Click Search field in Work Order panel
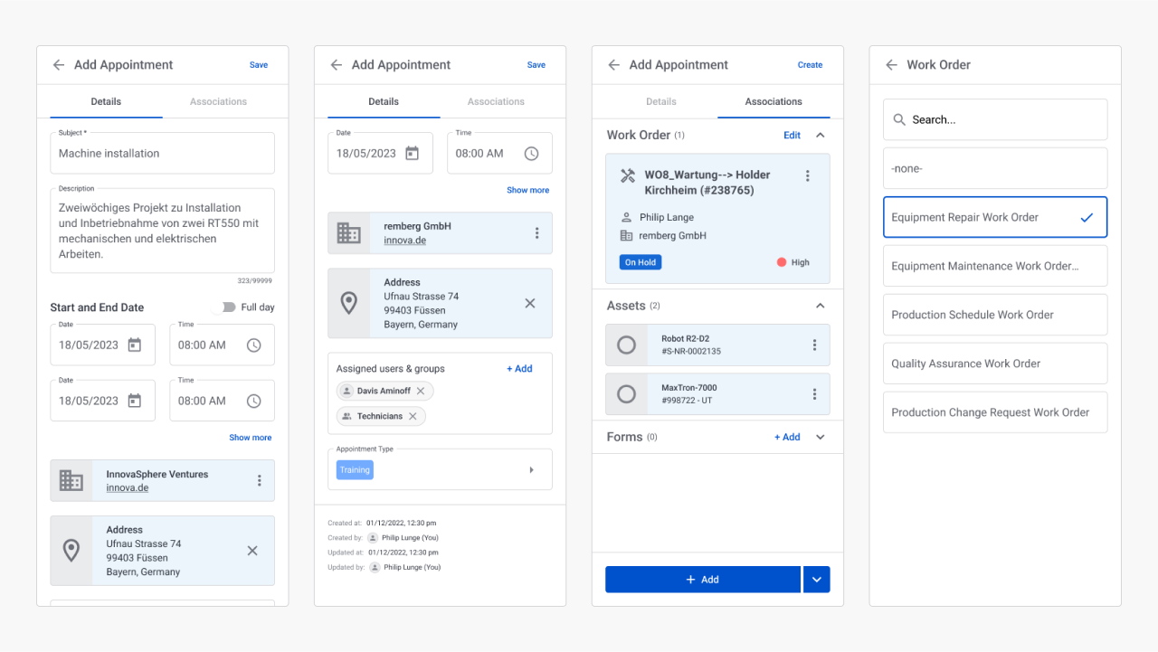This screenshot has height=652, width=1158. point(995,119)
